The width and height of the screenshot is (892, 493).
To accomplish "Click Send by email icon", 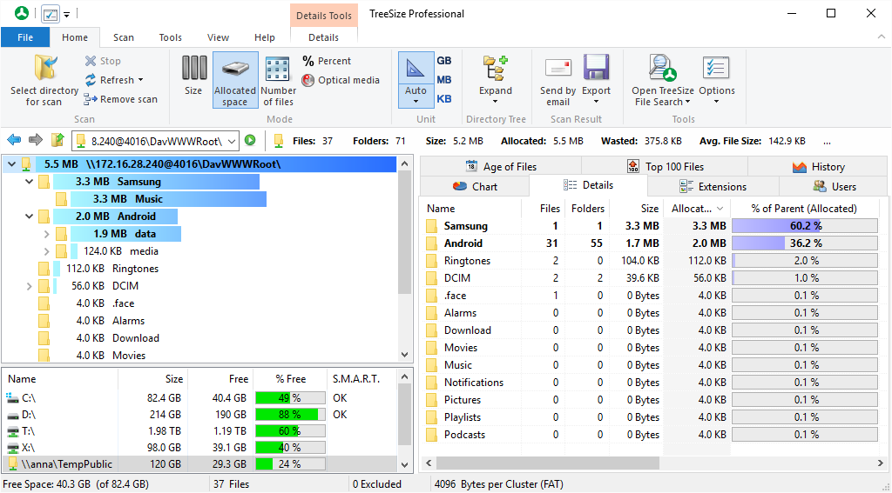I will [558, 69].
